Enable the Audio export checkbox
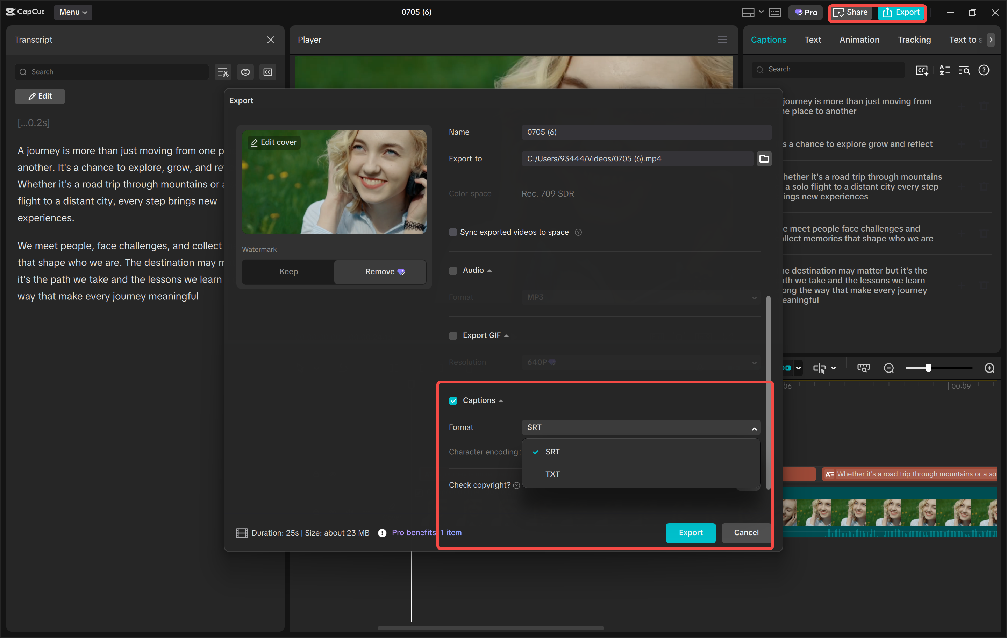This screenshot has height=638, width=1007. pos(453,270)
